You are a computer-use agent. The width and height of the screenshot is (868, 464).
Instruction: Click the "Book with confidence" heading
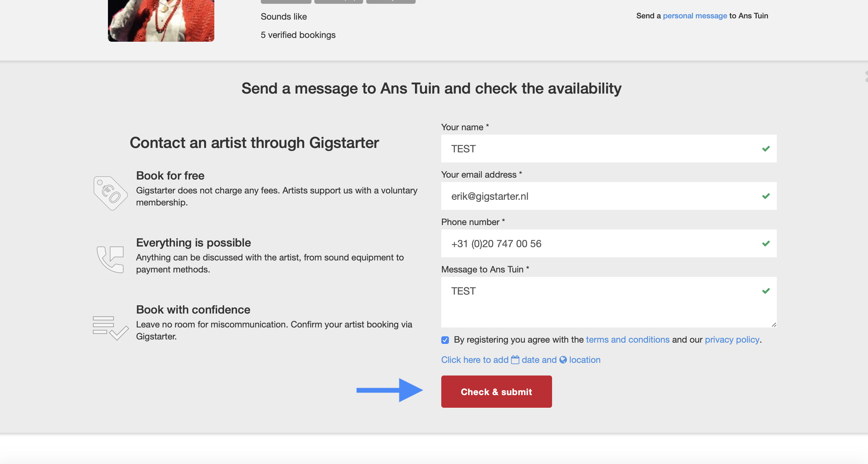(193, 309)
